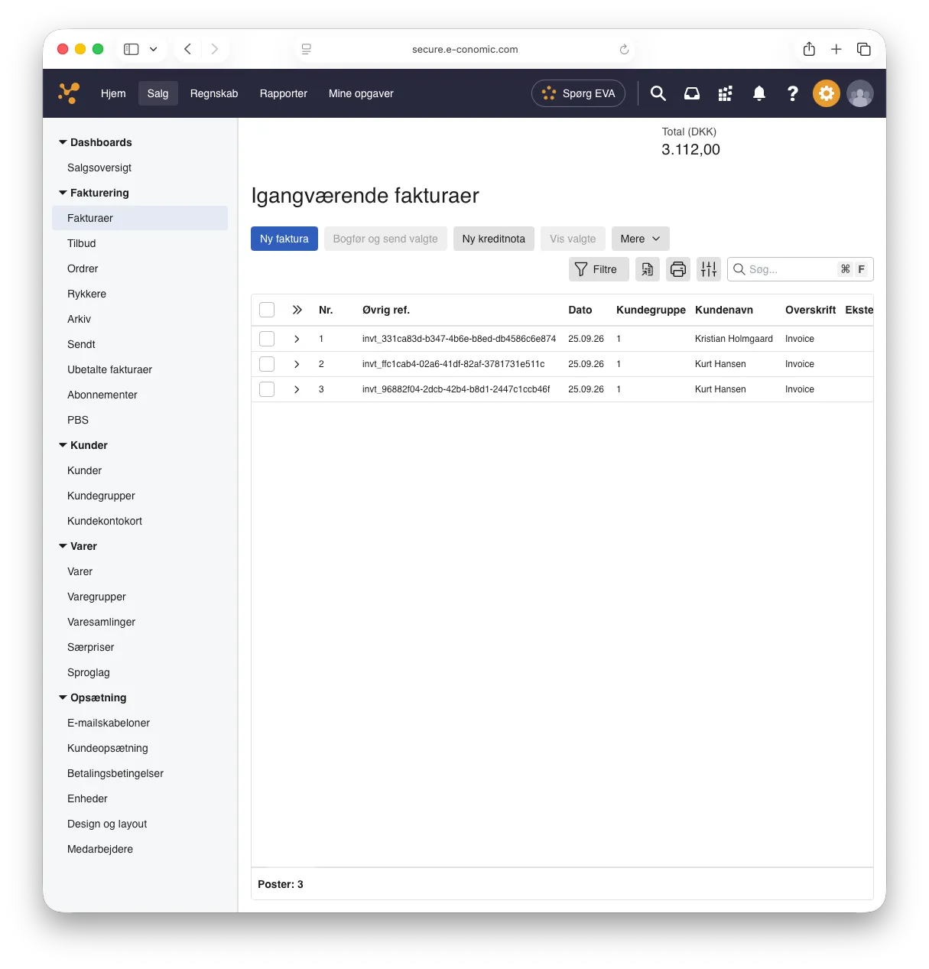Click the Spørg EVA button
This screenshot has width=929, height=969.
[x=579, y=93]
